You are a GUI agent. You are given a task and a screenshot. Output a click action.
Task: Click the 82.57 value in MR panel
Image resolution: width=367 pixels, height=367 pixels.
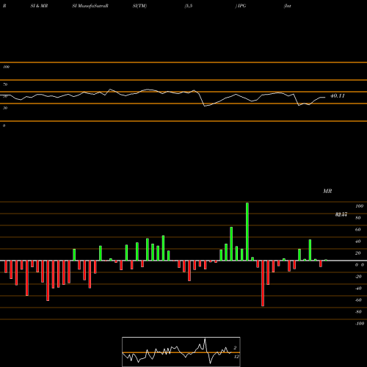[341, 214]
